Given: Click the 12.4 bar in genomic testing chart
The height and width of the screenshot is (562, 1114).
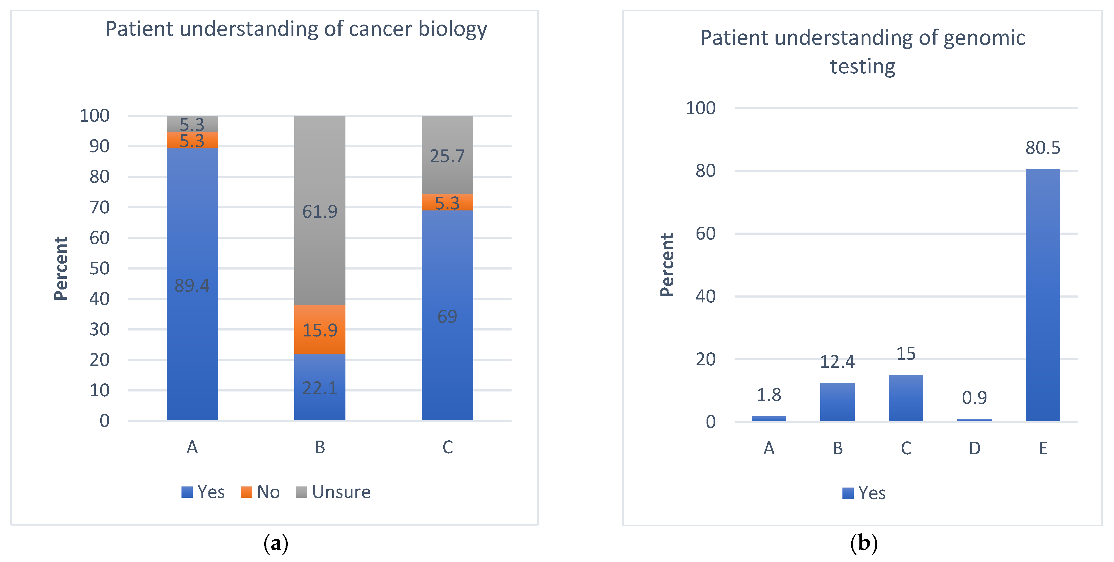Looking at the screenshot, I should point(837,402).
